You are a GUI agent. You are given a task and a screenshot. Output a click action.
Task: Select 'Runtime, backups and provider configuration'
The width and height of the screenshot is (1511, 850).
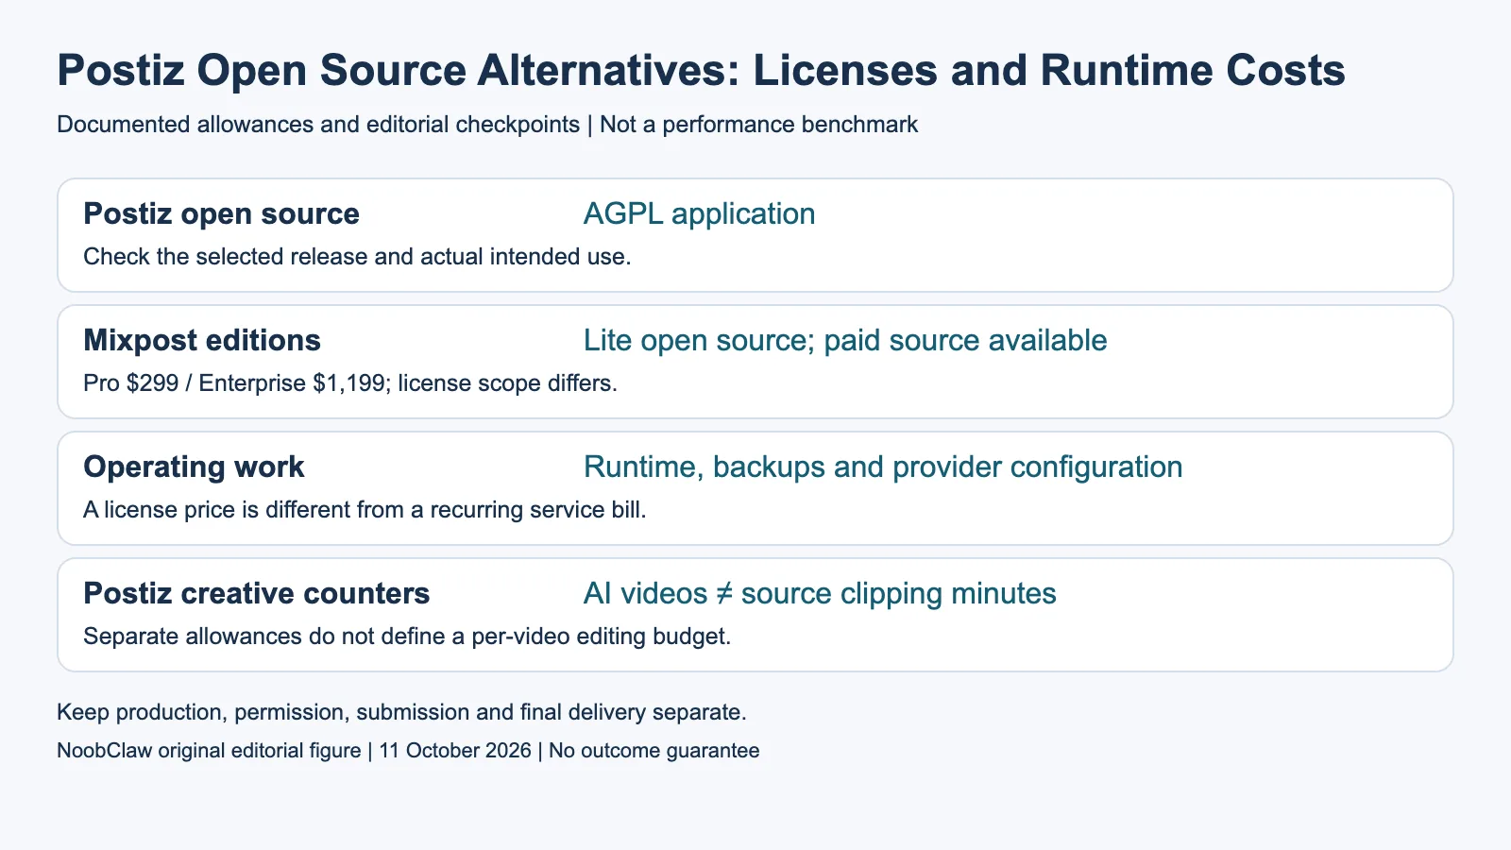pyautogui.click(x=883, y=467)
